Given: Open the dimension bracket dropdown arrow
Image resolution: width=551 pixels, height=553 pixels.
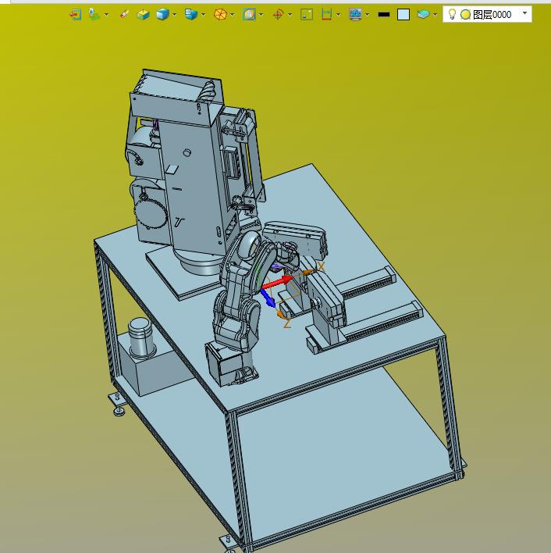Looking at the screenshot, I should (339, 15).
